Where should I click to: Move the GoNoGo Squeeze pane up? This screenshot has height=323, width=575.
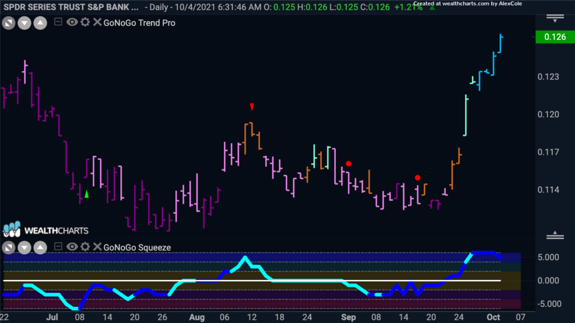pos(40,247)
